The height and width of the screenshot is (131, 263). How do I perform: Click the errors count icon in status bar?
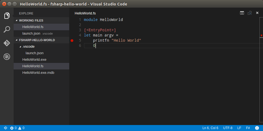(12, 128)
